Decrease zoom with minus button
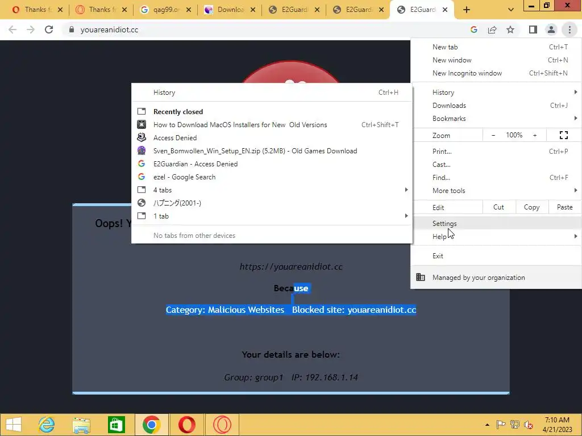Viewport: 582px width, 436px height. point(493,135)
